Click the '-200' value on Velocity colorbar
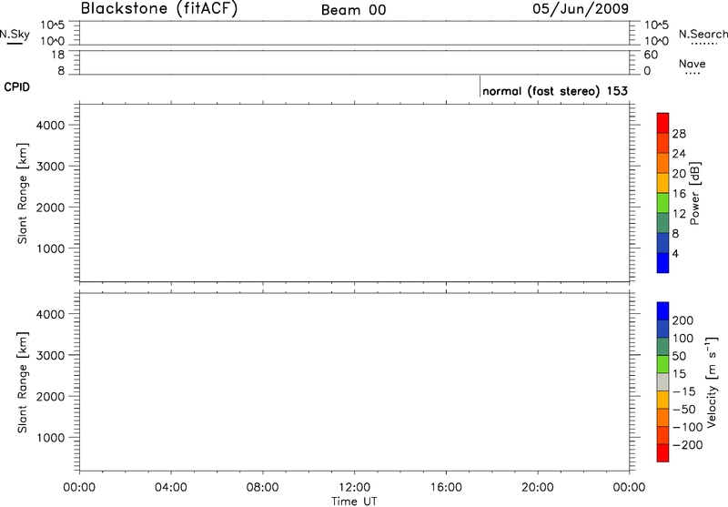Image resolution: width=728 pixels, height=507 pixels. (688, 445)
